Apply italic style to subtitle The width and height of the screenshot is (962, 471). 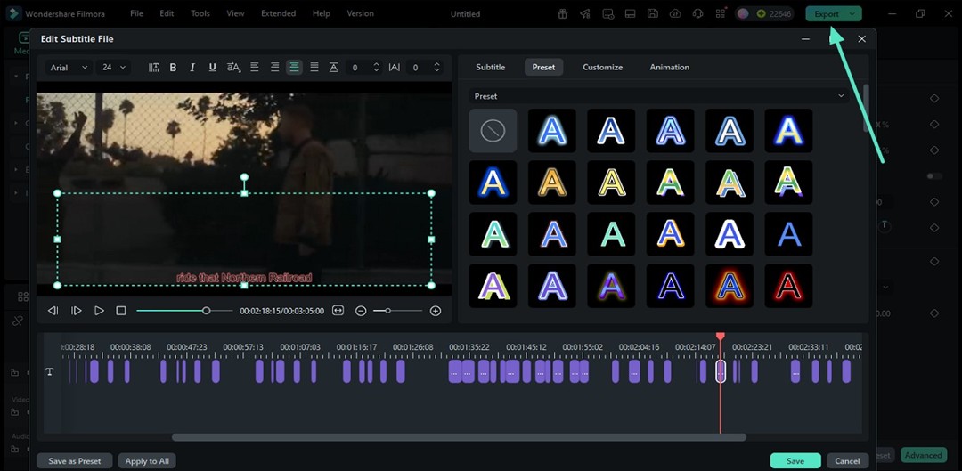(x=192, y=68)
